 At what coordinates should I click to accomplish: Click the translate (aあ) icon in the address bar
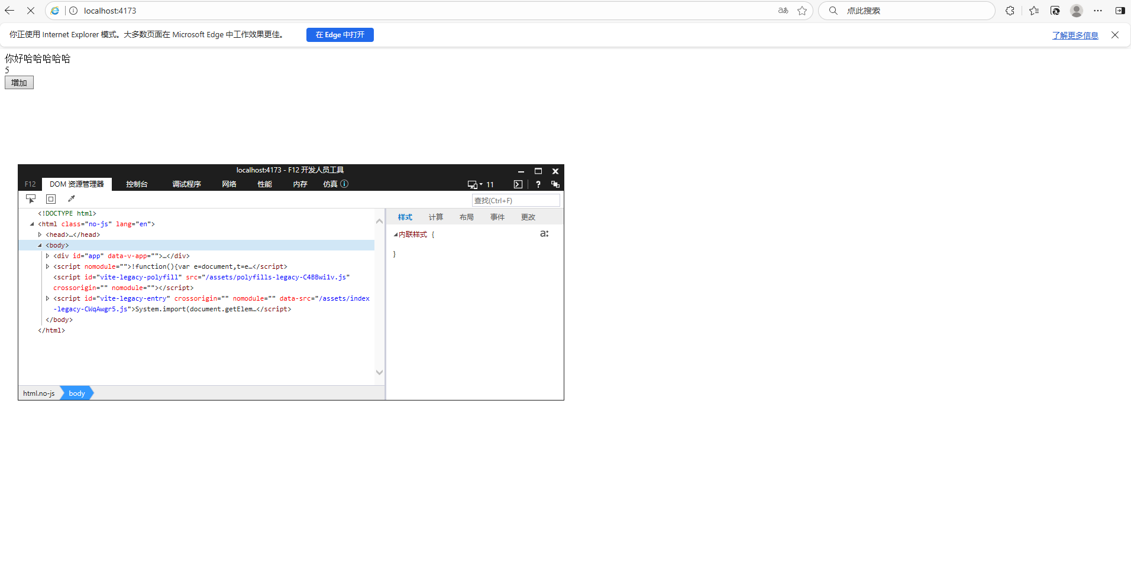click(x=783, y=11)
